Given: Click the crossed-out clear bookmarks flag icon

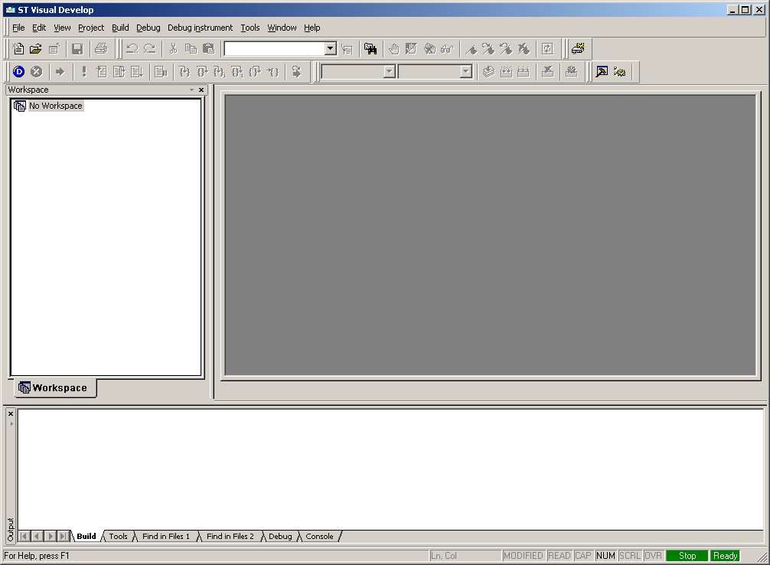Looking at the screenshot, I should point(524,49).
